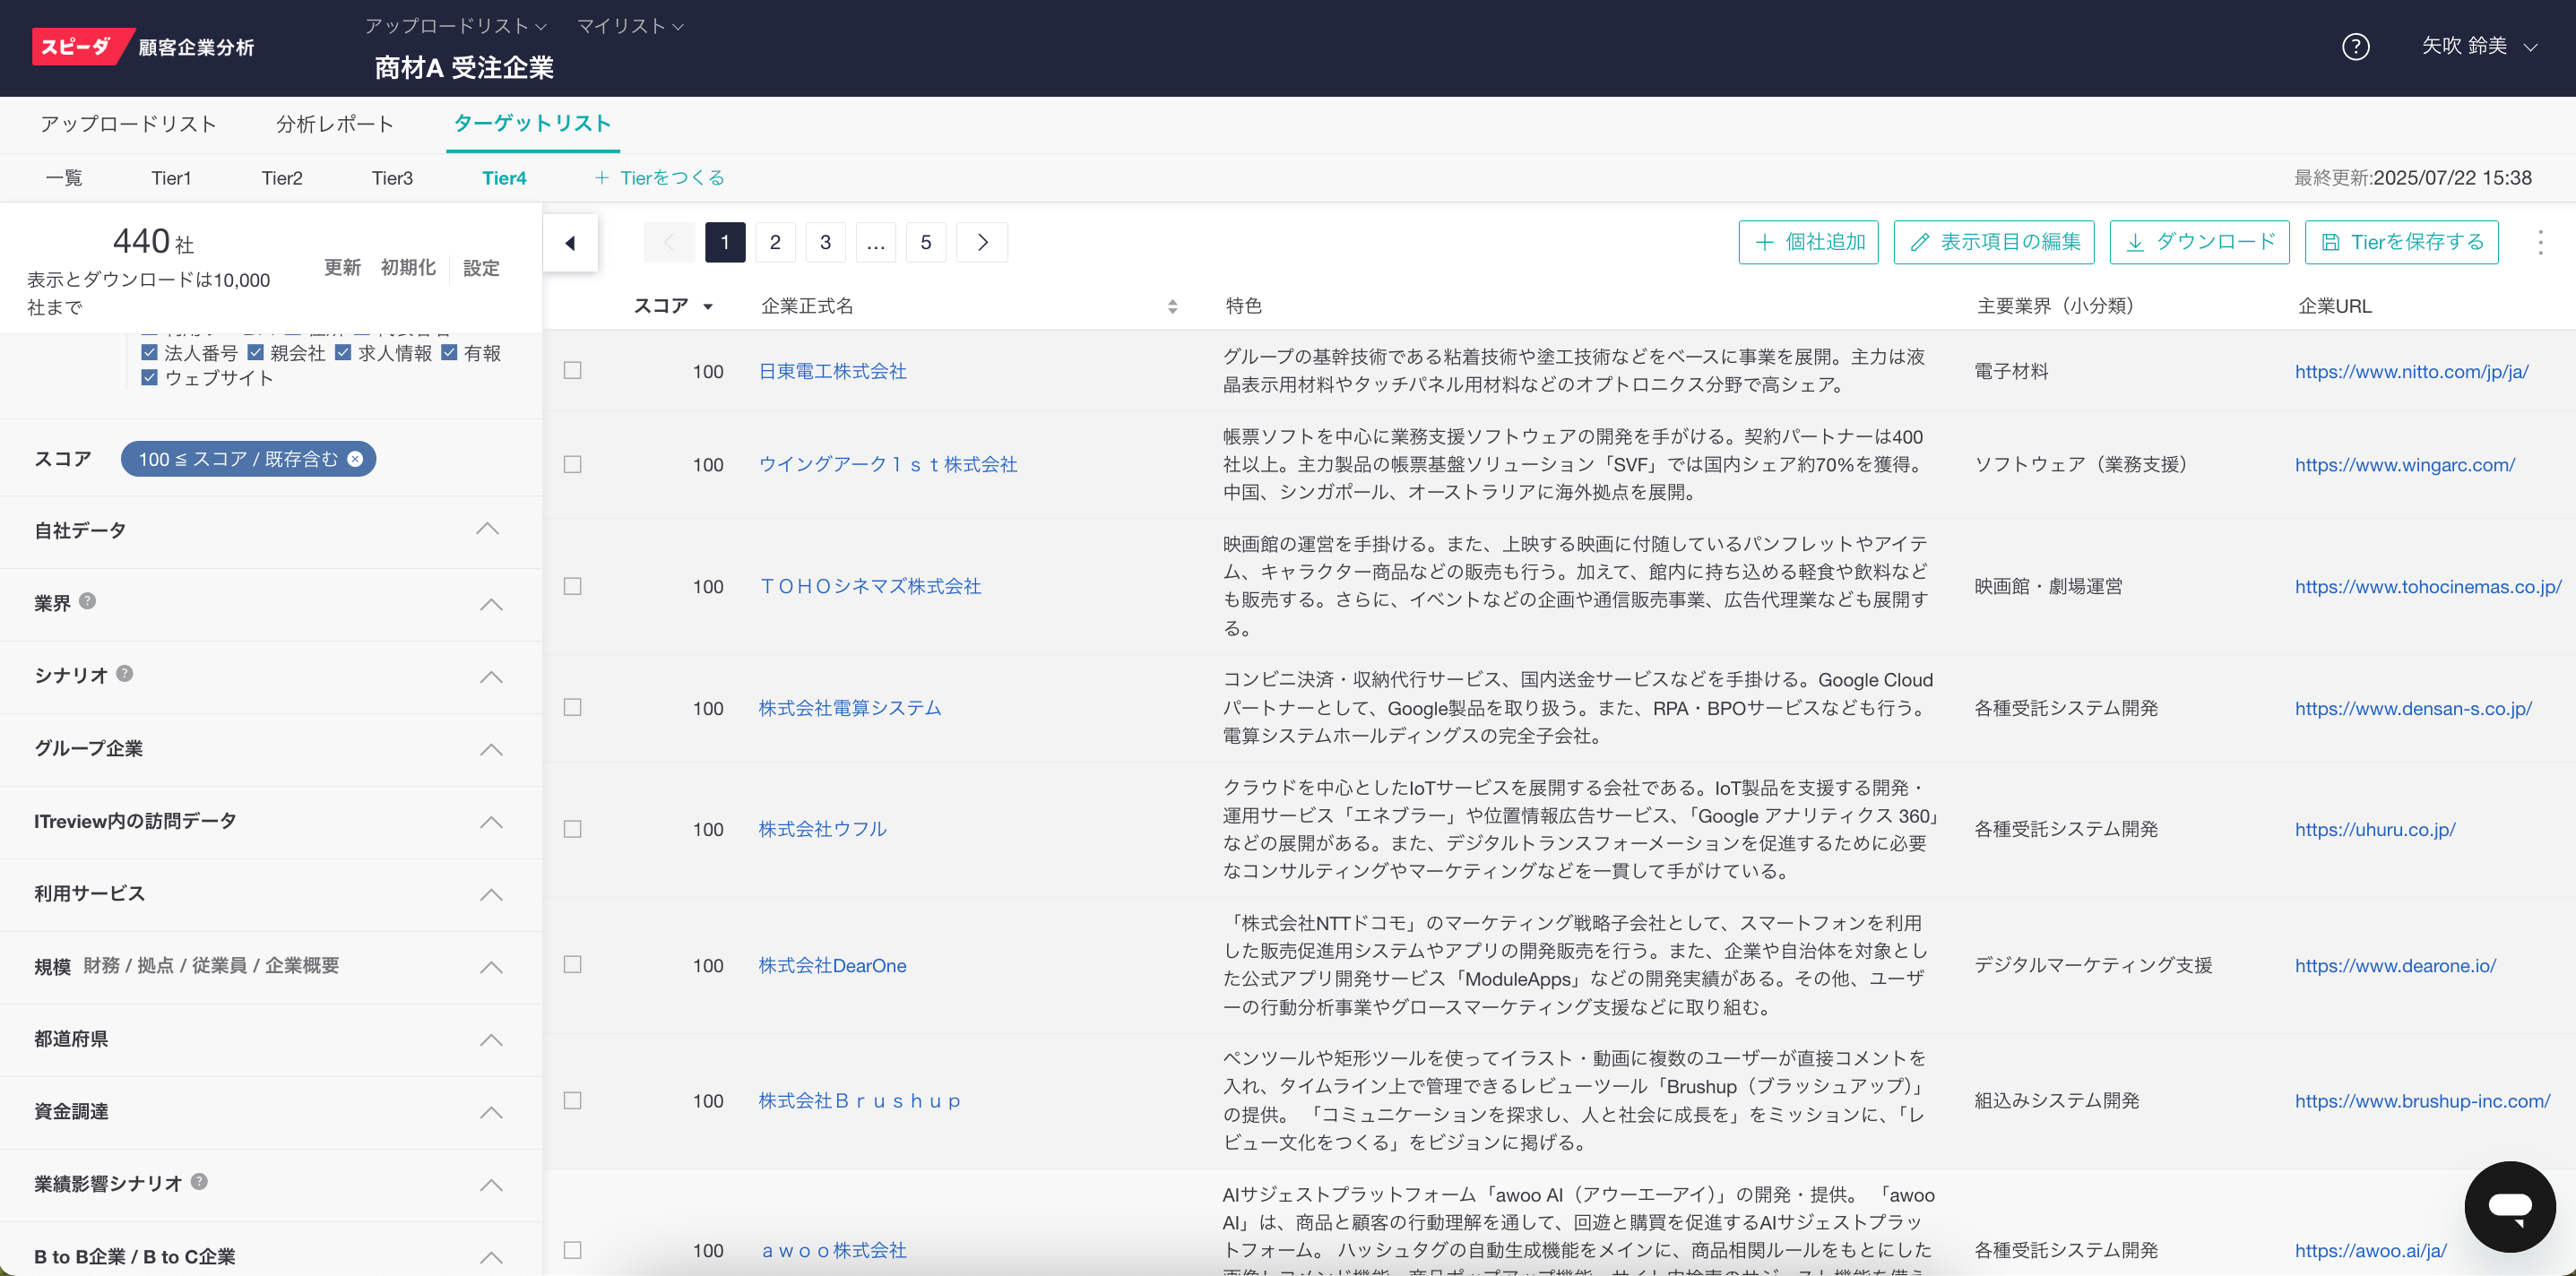Sort by 企業正式名 column arrows
This screenshot has height=1276, width=2576.
pos(1172,307)
